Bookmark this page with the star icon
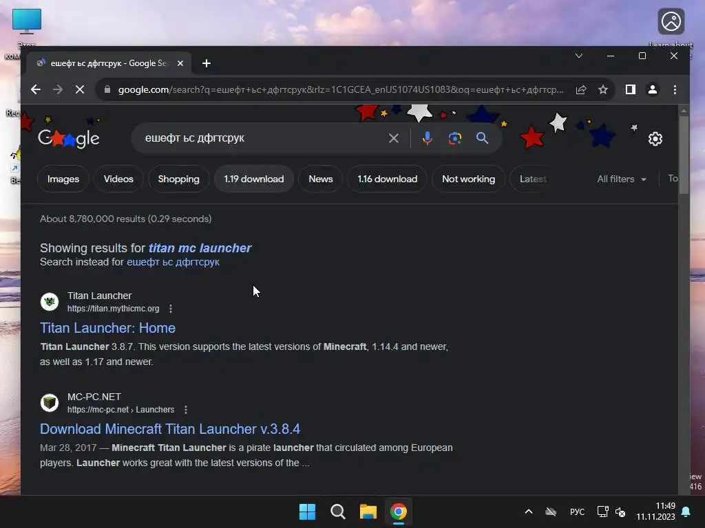 pos(603,90)
